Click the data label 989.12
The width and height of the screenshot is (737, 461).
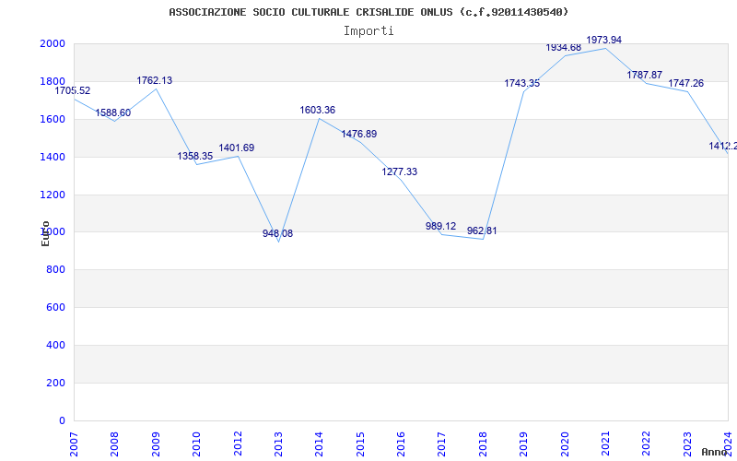point(441,226)
